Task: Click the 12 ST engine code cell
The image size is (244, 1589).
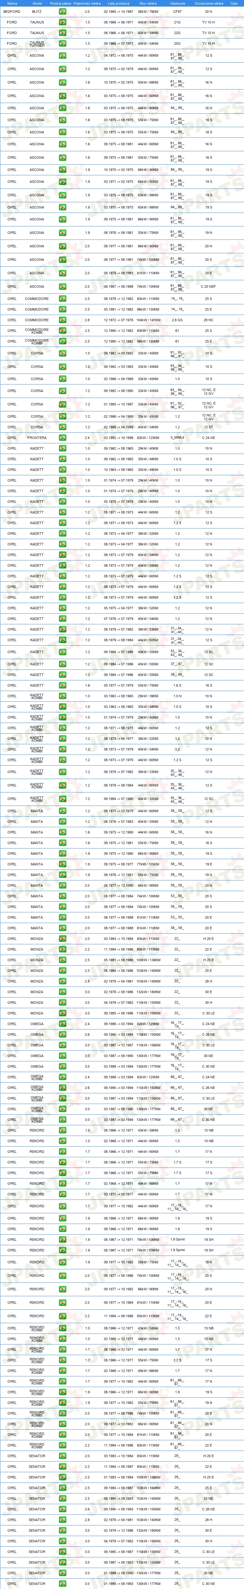Action: [209, 427]
